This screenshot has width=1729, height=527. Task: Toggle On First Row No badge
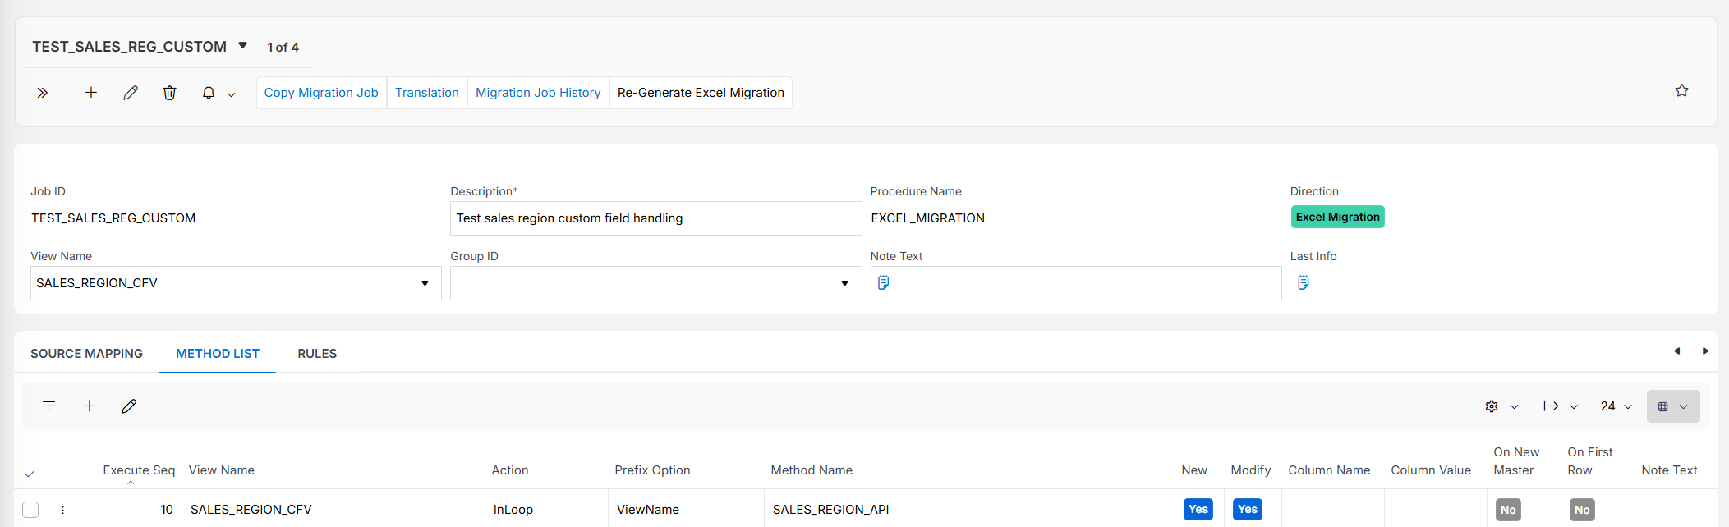click(1582, 510)
